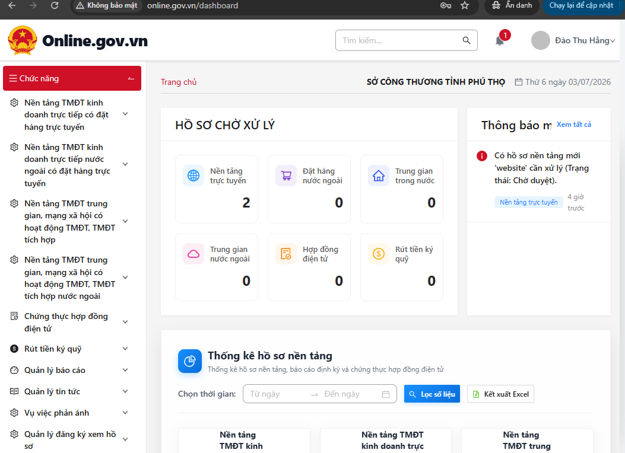The width and height of the screenshot is (625, 453).
Task: Click the notification bell icon
Action: click(x=499, y=40)
